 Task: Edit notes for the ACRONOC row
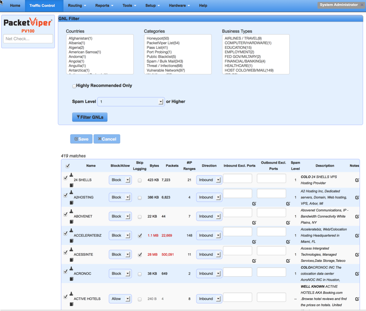click(x=357, y=274)
